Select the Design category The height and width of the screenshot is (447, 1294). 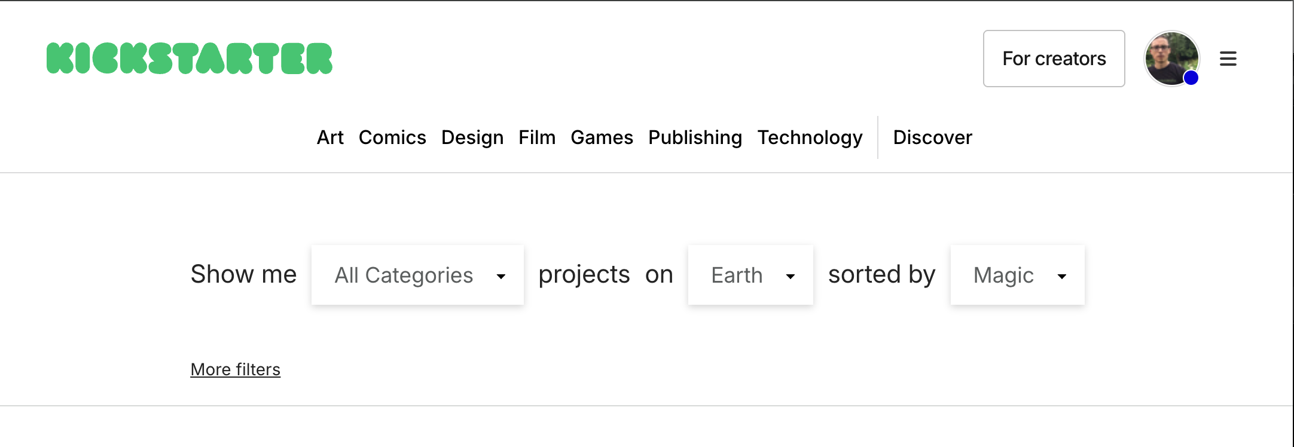coord(472,137)
